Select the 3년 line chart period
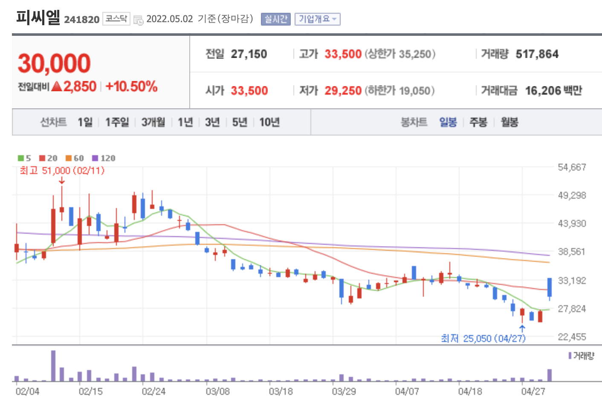The width and height of the screenshot is (602, 405). pyautogui.click(x=212, y=122)
